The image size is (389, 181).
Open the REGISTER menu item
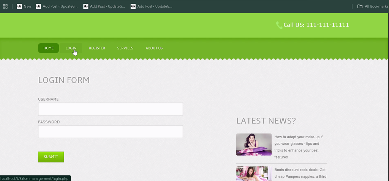coord(97,48)
